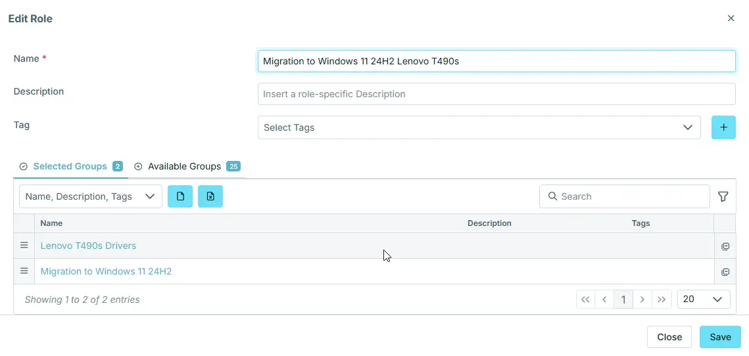Open the filter funnel icon
The height and width of the screenshot is (356, 749).
(723, 196)
